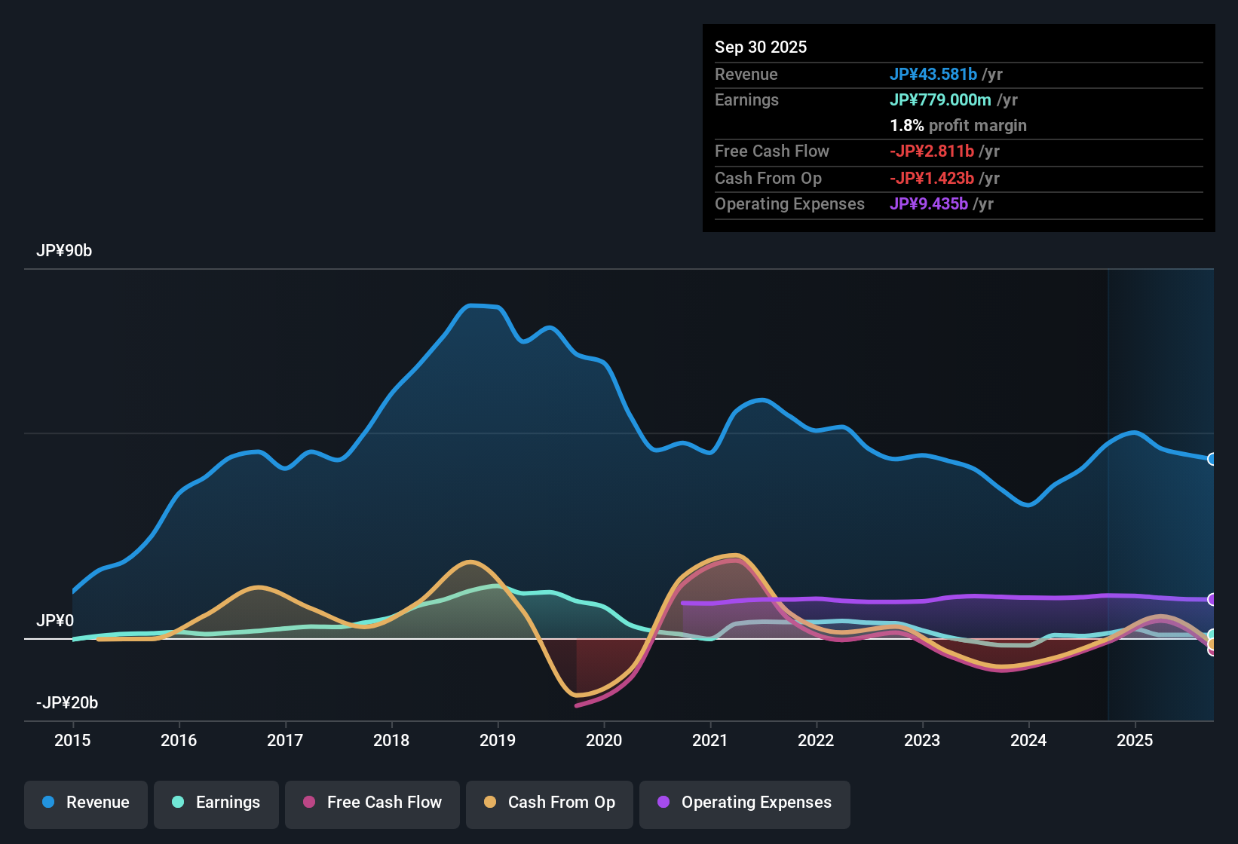This screenshot has width=1238, height=844.
Task: Click the purple Operating Expenses legend dot
Action: point(662,803)
